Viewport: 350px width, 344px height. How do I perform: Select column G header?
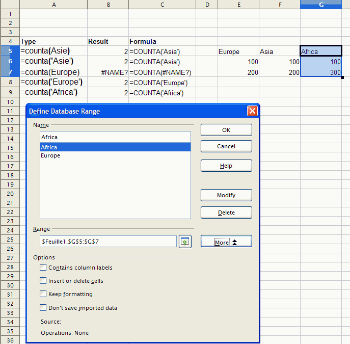point(320,5)
